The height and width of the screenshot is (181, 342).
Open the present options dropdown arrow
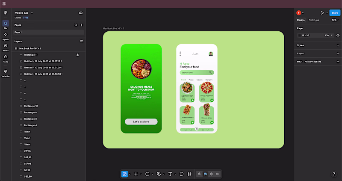pos(327,13)
